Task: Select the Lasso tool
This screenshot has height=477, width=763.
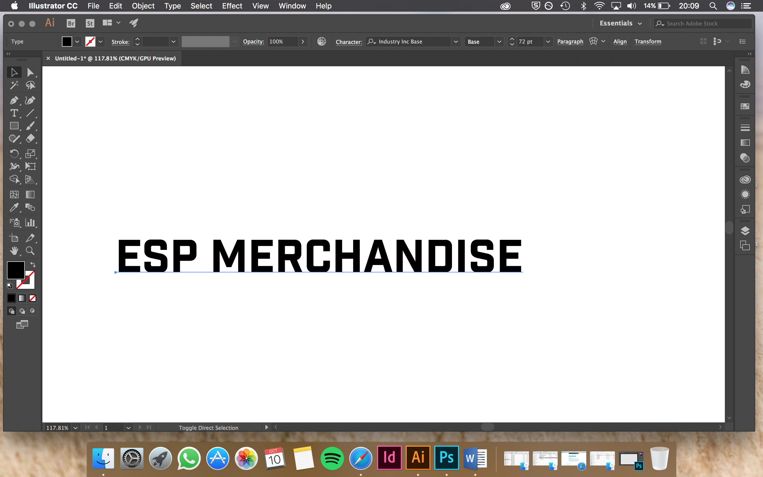Action: click(x=30, y=85)
